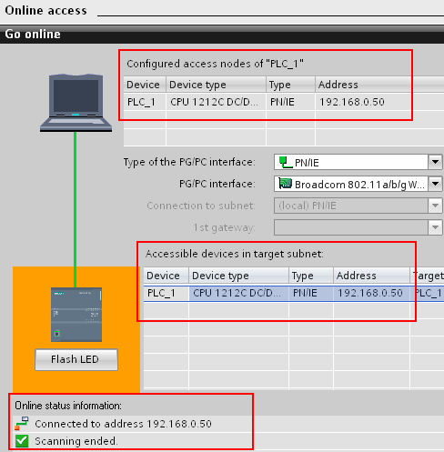Click the Address header in configured nodes
This screenshot has height=452, width=444.
click(338, 85)
